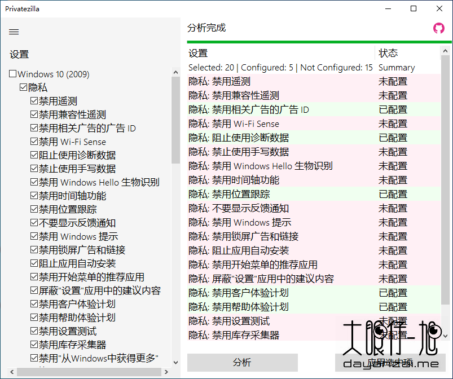Click the results list scroll-down arrow
The height and width of the screenshot is (379, 453).
[445, 336]
